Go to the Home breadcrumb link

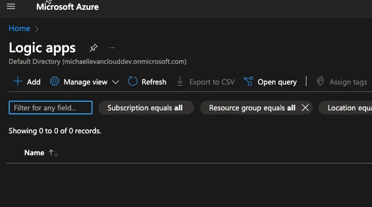(x=20, y=29)
